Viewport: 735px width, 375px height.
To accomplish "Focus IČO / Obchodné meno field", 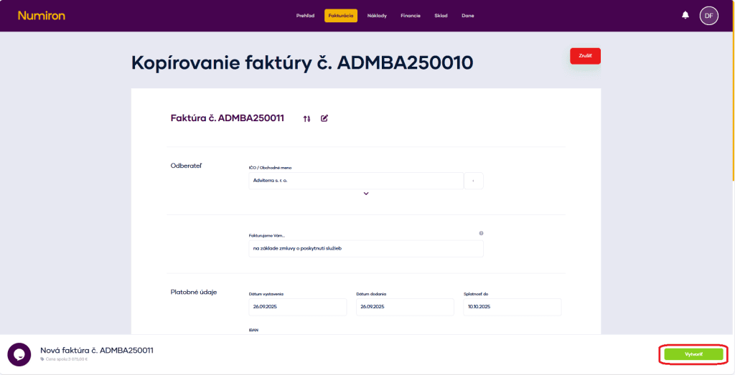I will tap(356, 181).
